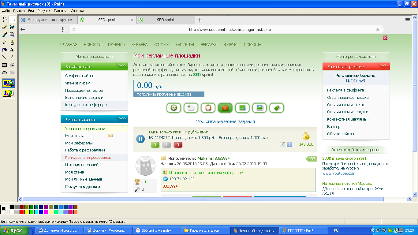
Task: Choose the Brush tool
Action: pyautogui.click(x=12, y=42)
